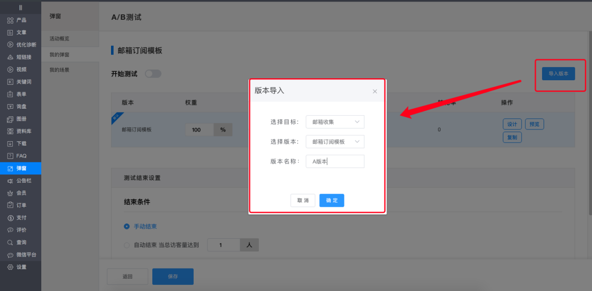Click 取消 in the import dialog
Screen dimensions: 592x291
[303, 201]
